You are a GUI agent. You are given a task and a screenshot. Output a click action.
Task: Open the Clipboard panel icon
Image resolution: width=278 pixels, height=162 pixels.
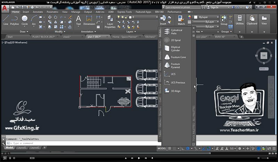tap(252, 20)
